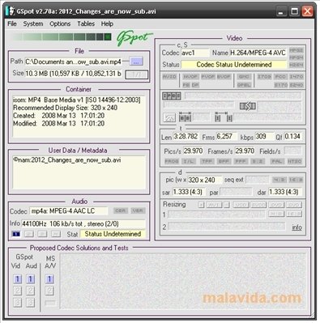The image size is (320, 323).
Task: Click MS A/V solution button 2
Action: 49,291
